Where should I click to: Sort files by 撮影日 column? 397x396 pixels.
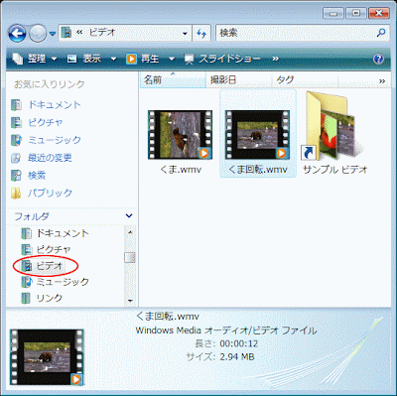239,79
